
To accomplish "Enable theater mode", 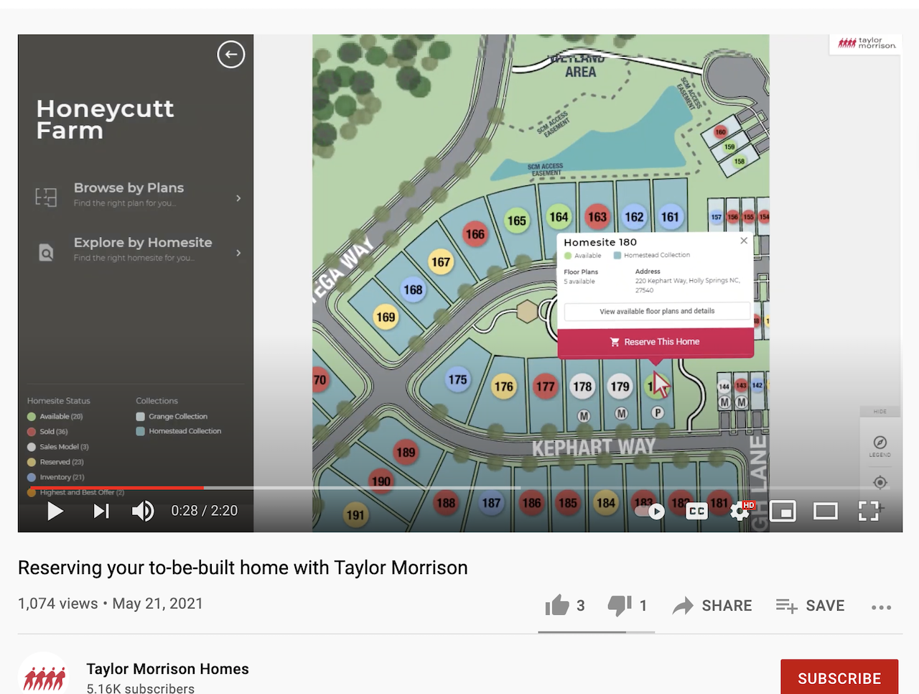I will tap(826, 511).
